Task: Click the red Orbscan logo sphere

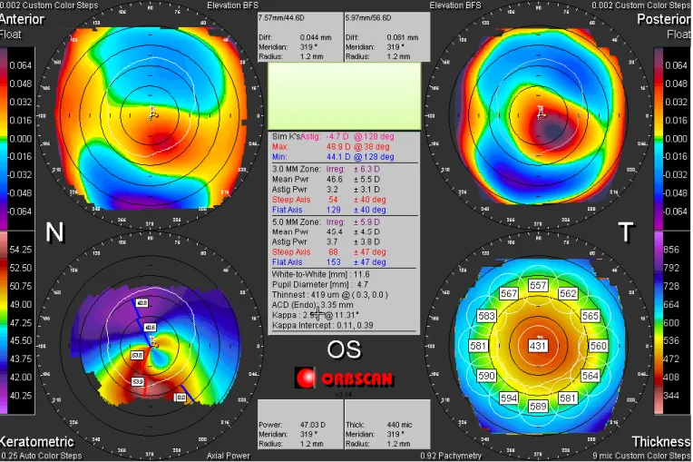Action: coord(306,378)
